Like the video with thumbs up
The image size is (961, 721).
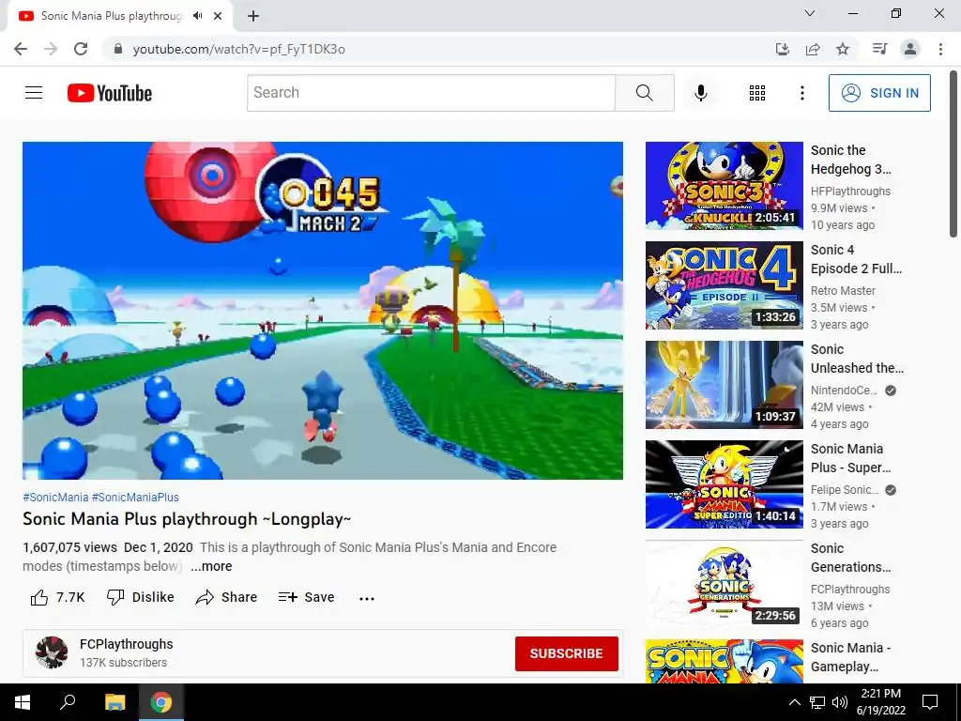pyautogui.click(x=57, y=597)
